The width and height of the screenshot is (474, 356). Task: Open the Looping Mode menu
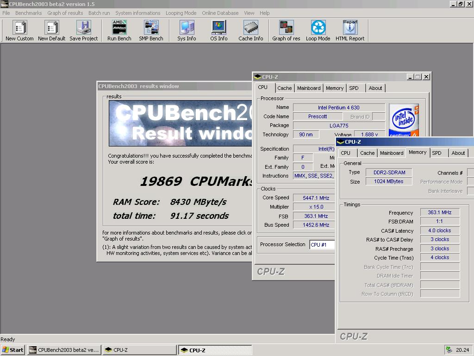[x=181, y=13]
